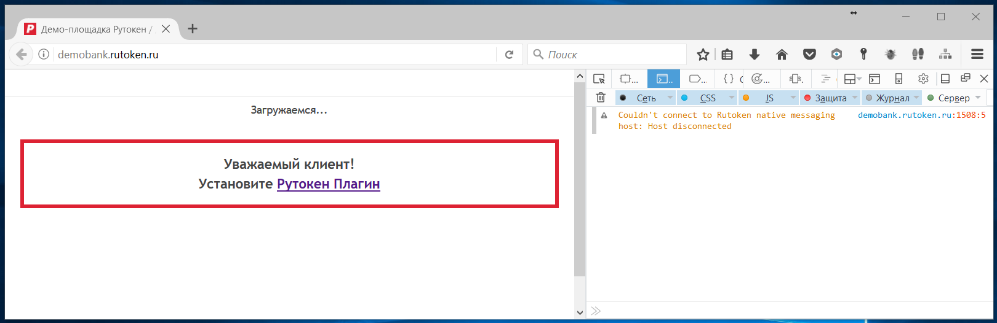997x323 pixels.
Task: Toggle the Сеть console filter
Action: (x=646, y=98)
